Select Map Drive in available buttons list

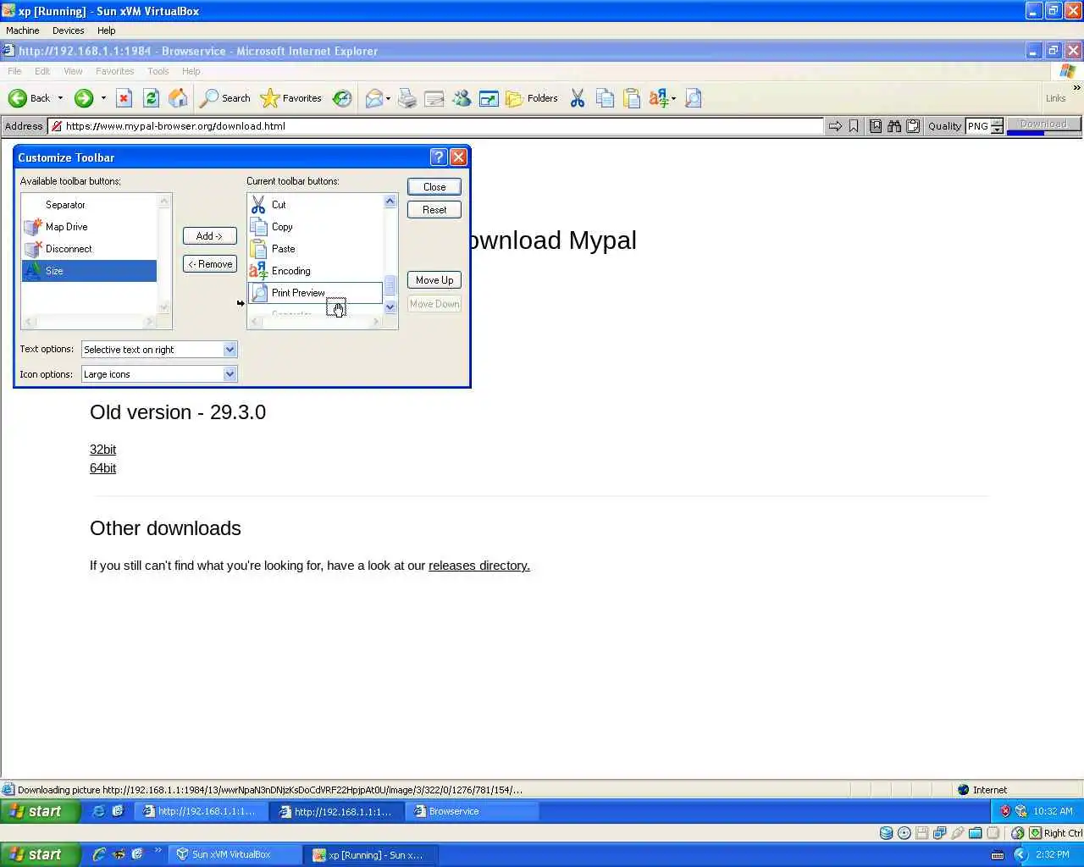(89, 227)
